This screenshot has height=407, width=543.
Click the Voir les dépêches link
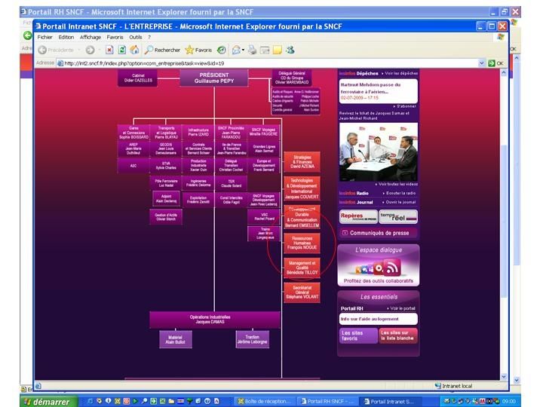400,73
